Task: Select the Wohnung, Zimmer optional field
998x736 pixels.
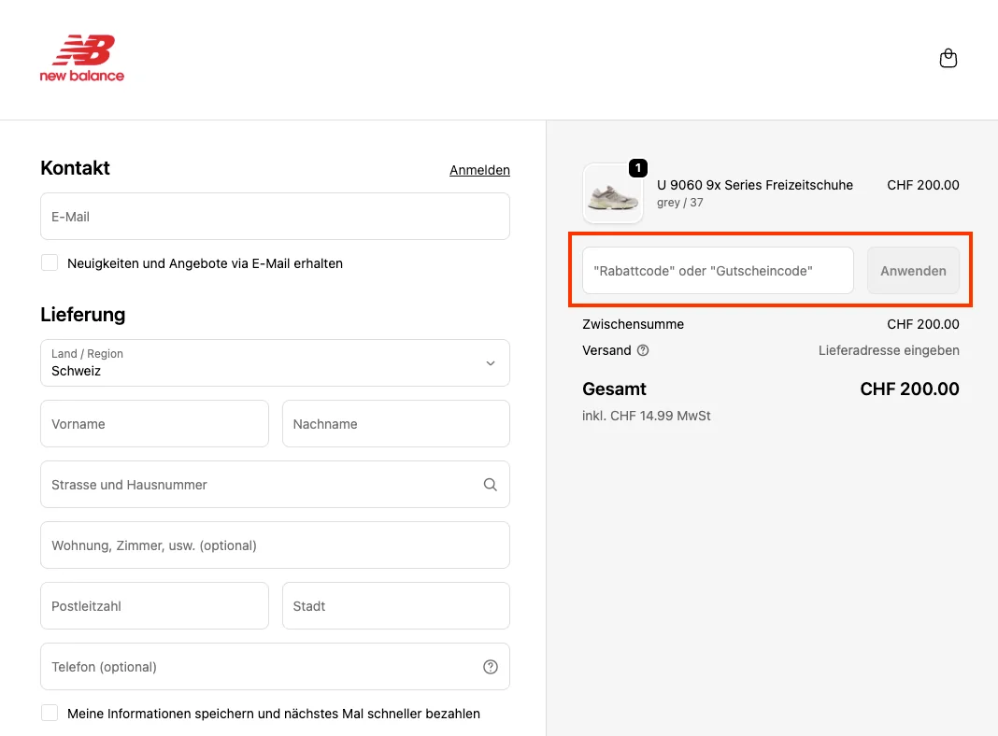Action: tap(275, 545)
